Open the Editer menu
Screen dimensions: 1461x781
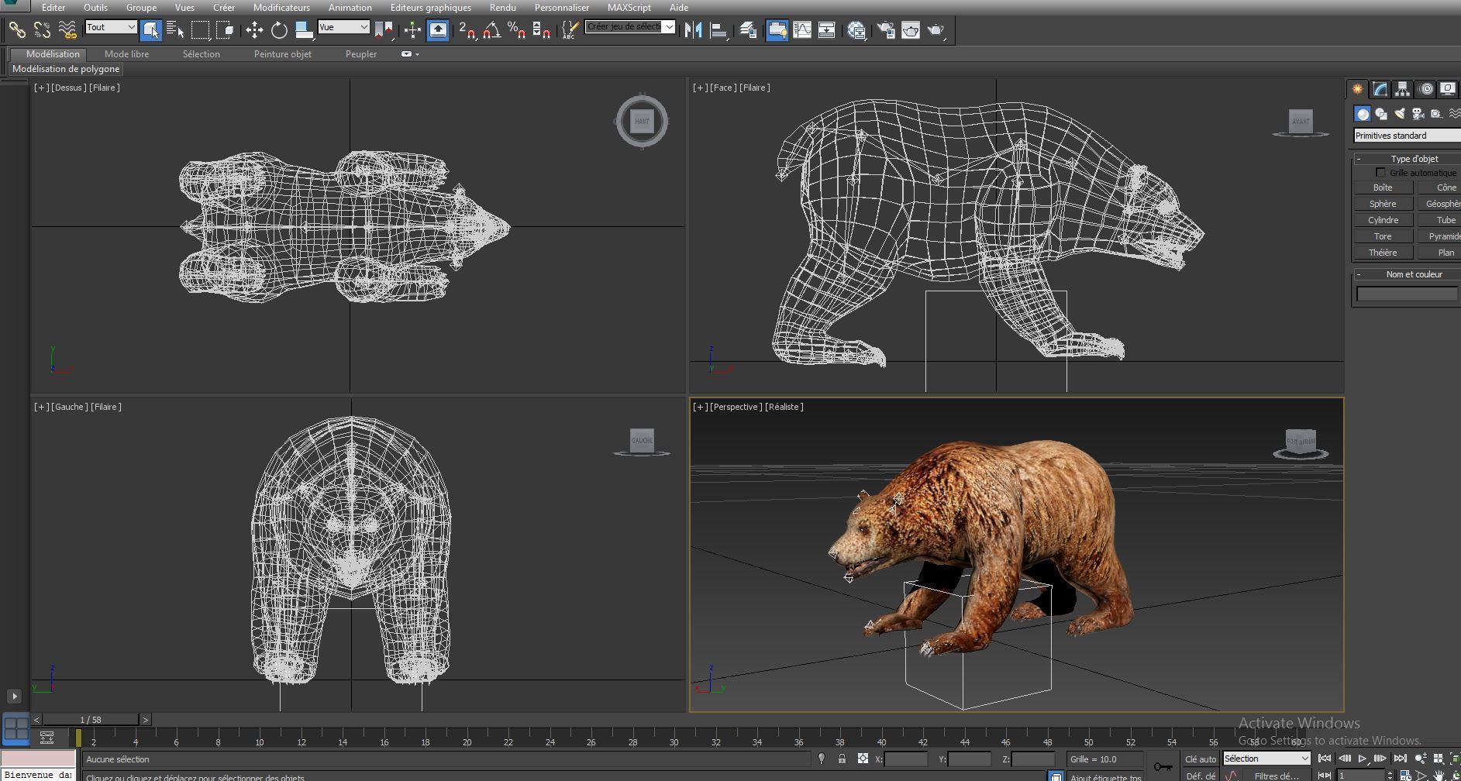click(53, 8)
